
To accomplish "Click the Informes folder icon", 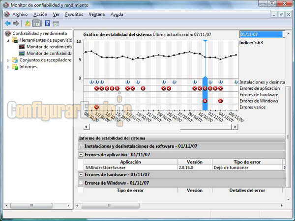I will [x=15, y=66].
